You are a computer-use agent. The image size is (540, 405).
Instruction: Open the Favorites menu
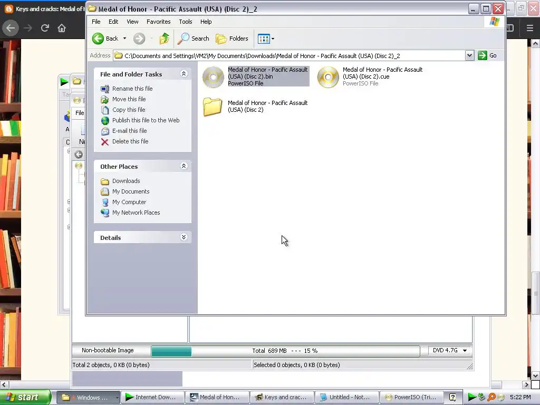click(158, 22)
